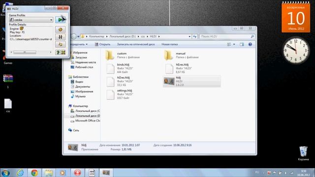Click HLDJ in the address breadcrumb
The width and height of the screenshot is (315, 177).
(153, 36)
